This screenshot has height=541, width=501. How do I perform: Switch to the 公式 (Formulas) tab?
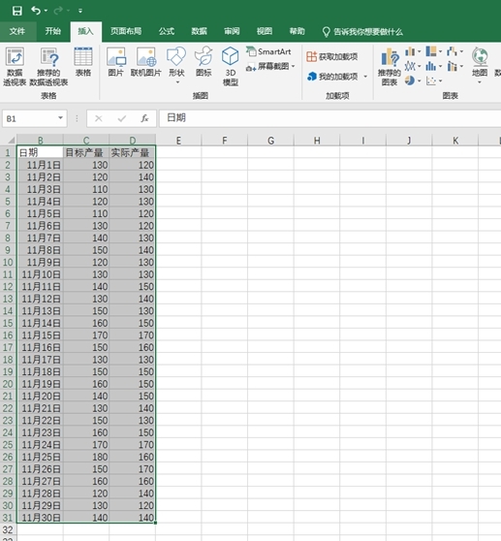point(167,31)
